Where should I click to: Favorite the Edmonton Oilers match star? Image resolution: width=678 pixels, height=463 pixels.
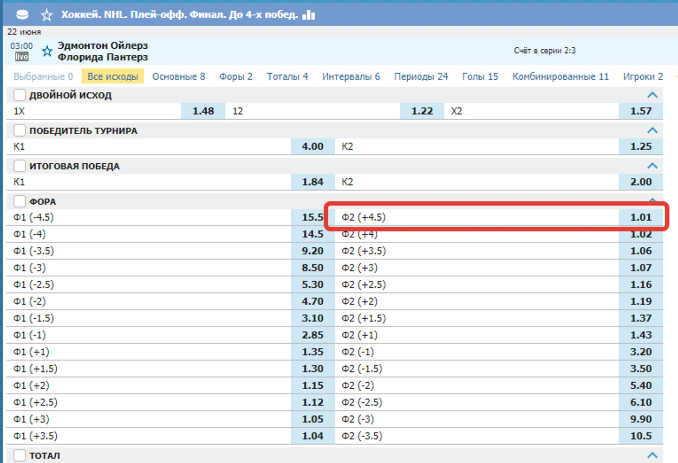47,51
